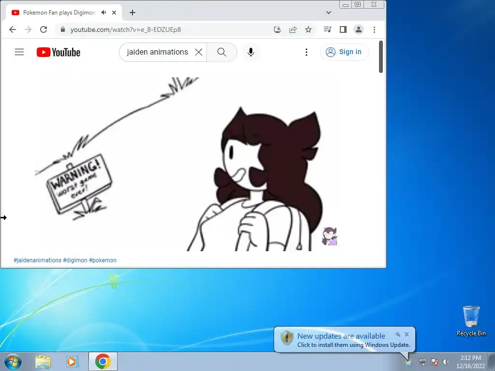
Task: Open a new tab with the plus button
Action: 132,13
